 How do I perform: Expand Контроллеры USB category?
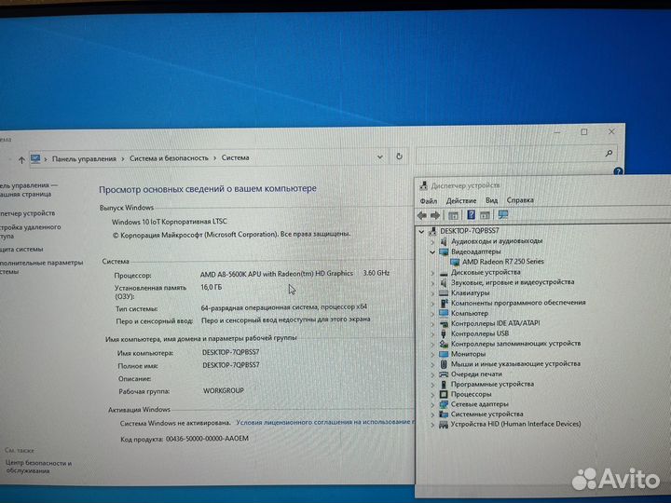pyautogui.click(x=432, y=333)
